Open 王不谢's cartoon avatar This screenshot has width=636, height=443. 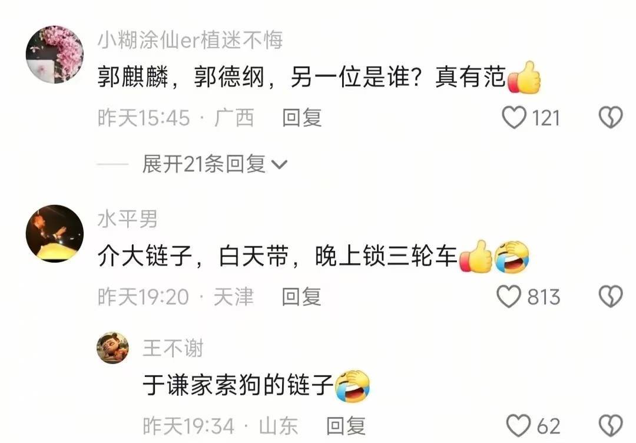point(112,348)
